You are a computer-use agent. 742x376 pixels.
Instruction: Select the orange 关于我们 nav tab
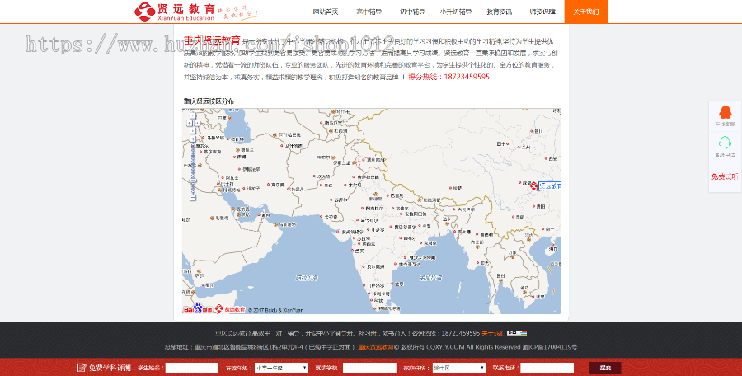586,12
